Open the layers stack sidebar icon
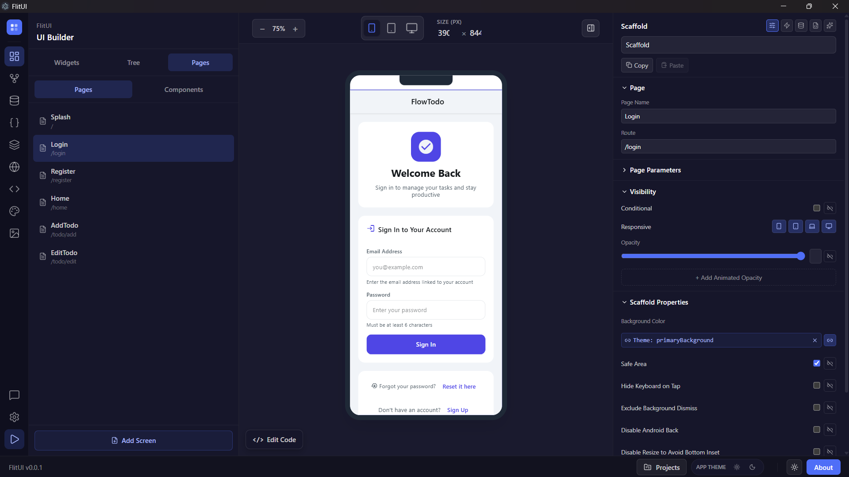849x477 pixels. [x=14, y=145]
